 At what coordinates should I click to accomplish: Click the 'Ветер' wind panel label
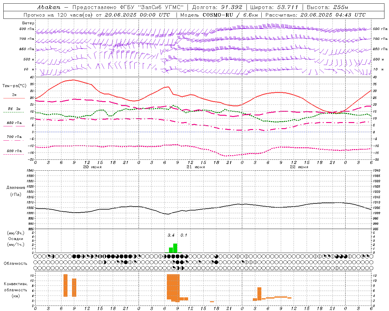[x=28, y=23]
